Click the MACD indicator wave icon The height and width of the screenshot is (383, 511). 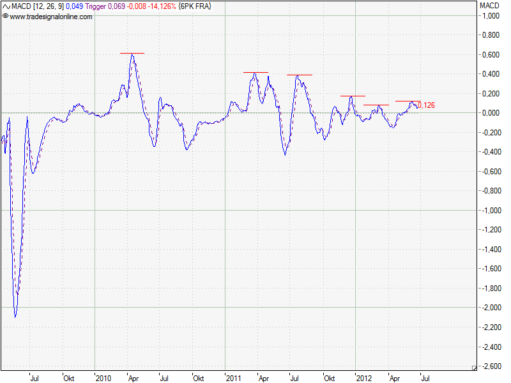point(6,6)
